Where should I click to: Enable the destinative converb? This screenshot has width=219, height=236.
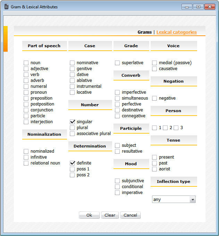coord(117,110)
